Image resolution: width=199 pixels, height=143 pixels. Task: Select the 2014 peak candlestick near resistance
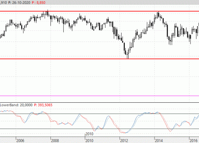click(x=158, y=15)
